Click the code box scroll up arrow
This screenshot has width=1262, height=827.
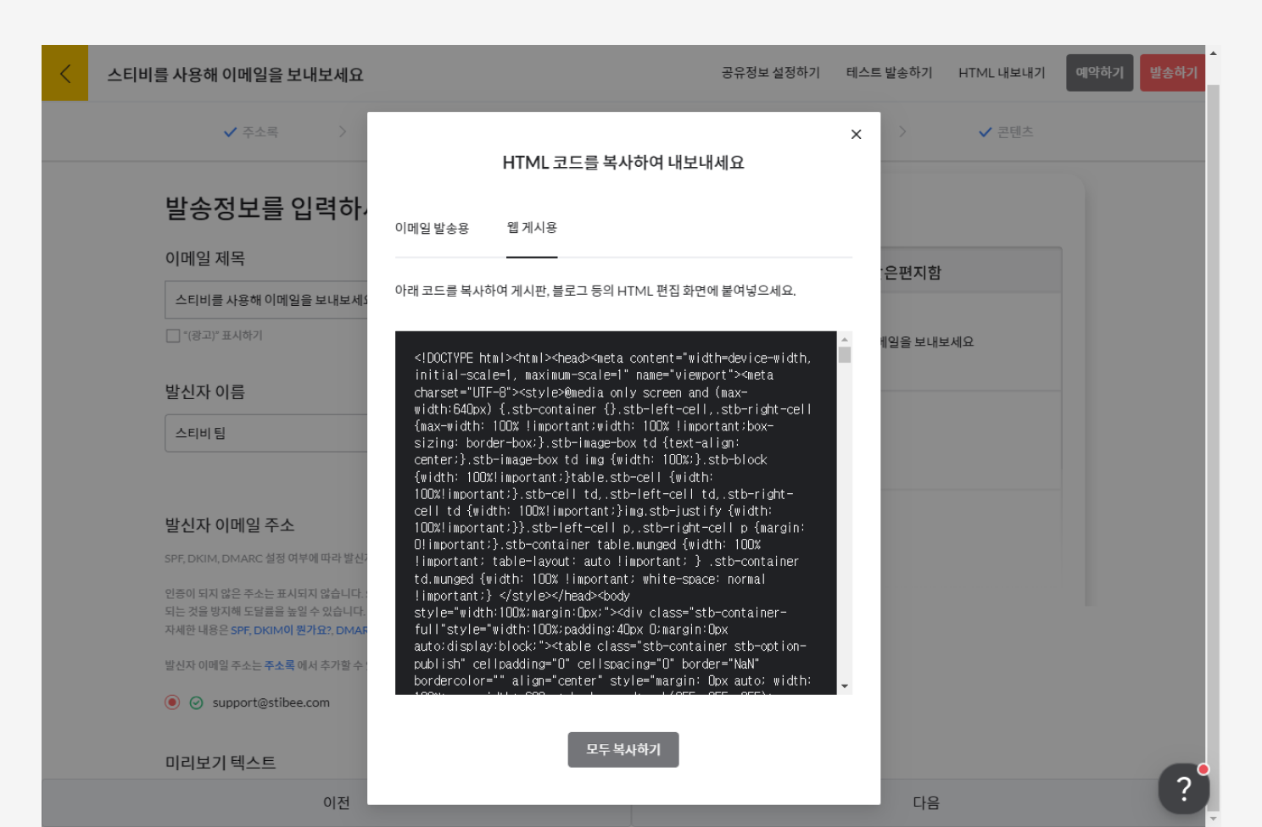pyautogui.click(x=844, y=339)
